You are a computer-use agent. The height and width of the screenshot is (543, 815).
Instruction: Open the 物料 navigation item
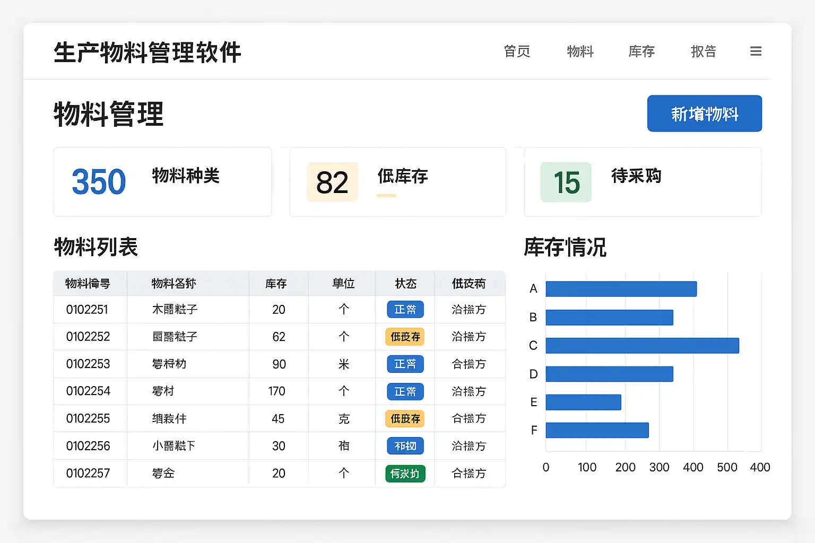click(580, 51)
